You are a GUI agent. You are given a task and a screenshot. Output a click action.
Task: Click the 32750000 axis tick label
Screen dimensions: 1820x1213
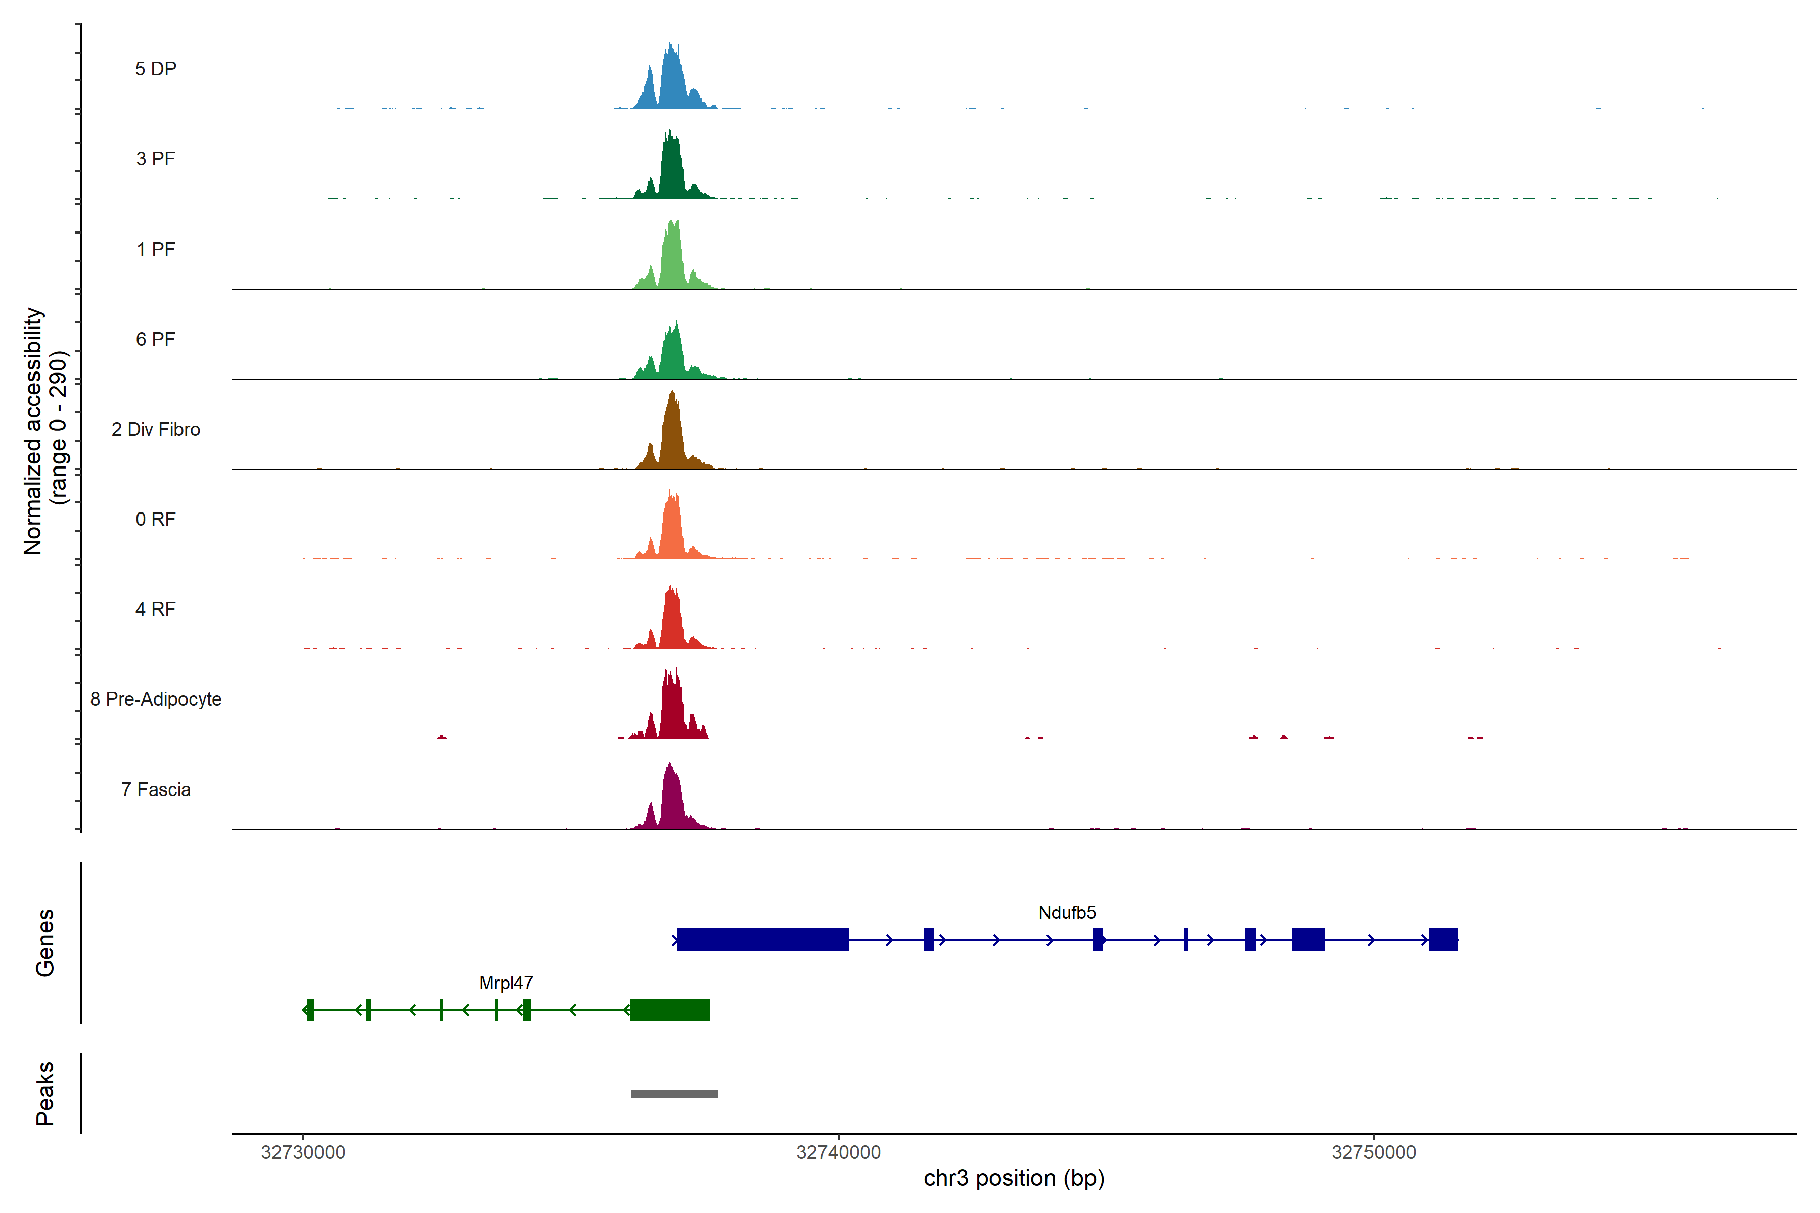coord(1374,1153)
